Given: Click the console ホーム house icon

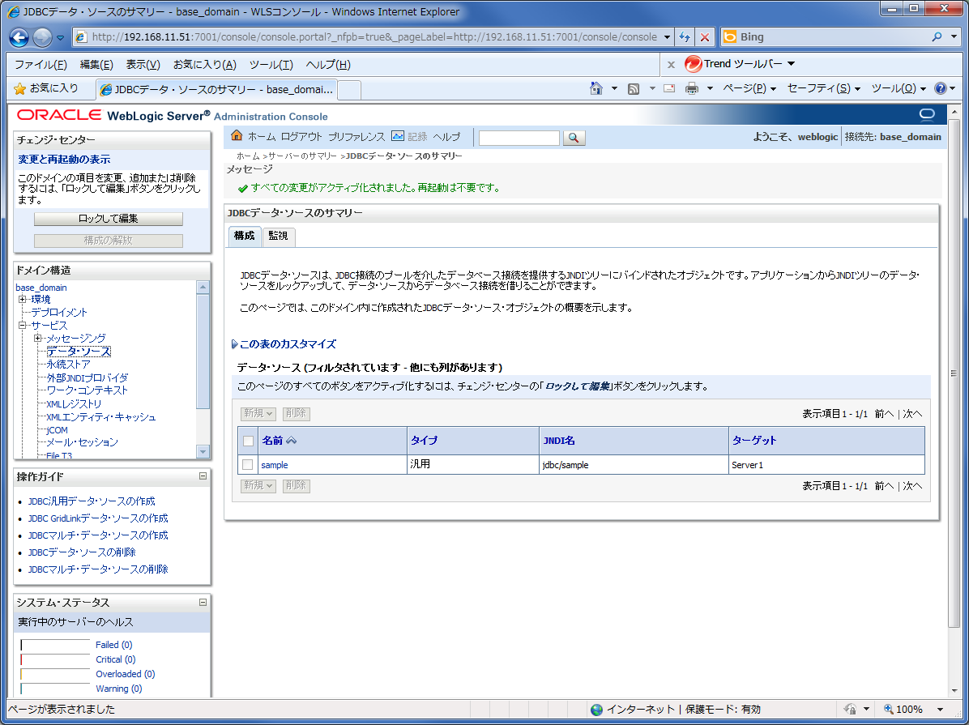Looking at the screenshot, I should coord(237,136).
